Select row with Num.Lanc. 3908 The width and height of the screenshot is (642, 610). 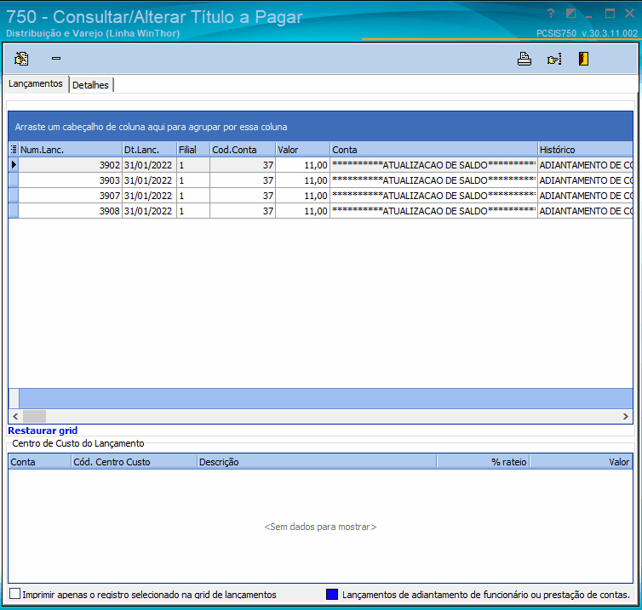click(321, 211)
